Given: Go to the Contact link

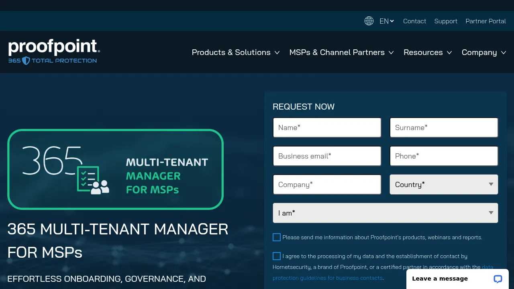Looking at the screenshot, I should (414, 21).
